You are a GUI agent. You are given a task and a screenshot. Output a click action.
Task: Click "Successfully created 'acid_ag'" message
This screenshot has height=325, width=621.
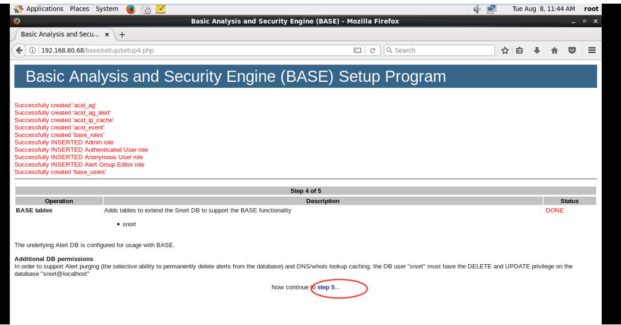click(55, 105)
